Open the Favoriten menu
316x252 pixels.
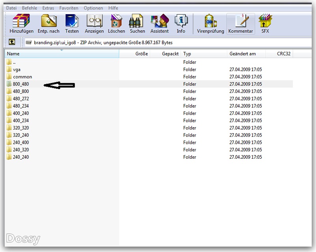point(69,8)
